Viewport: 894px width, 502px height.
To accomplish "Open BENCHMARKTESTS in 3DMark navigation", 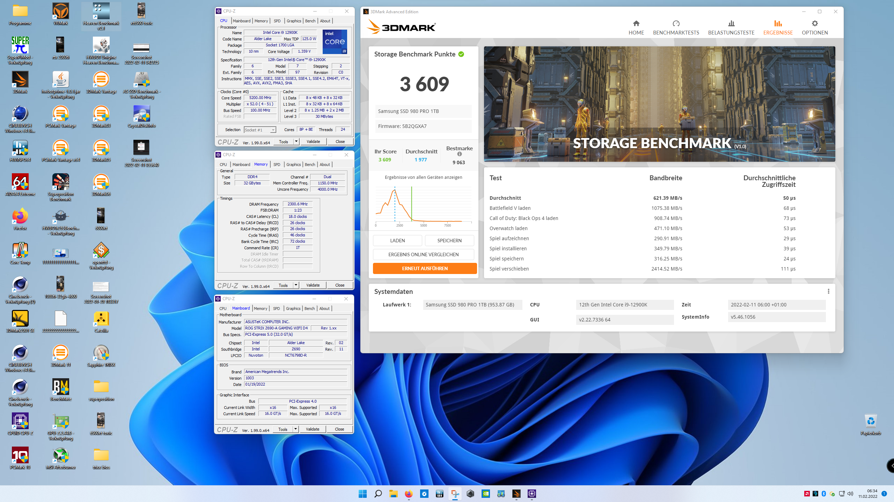I will point(676,28).
